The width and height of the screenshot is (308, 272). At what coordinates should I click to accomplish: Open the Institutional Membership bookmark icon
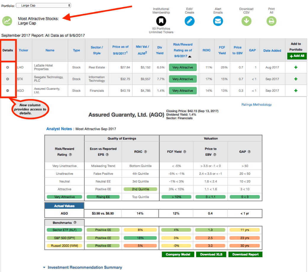pos(161,21)
